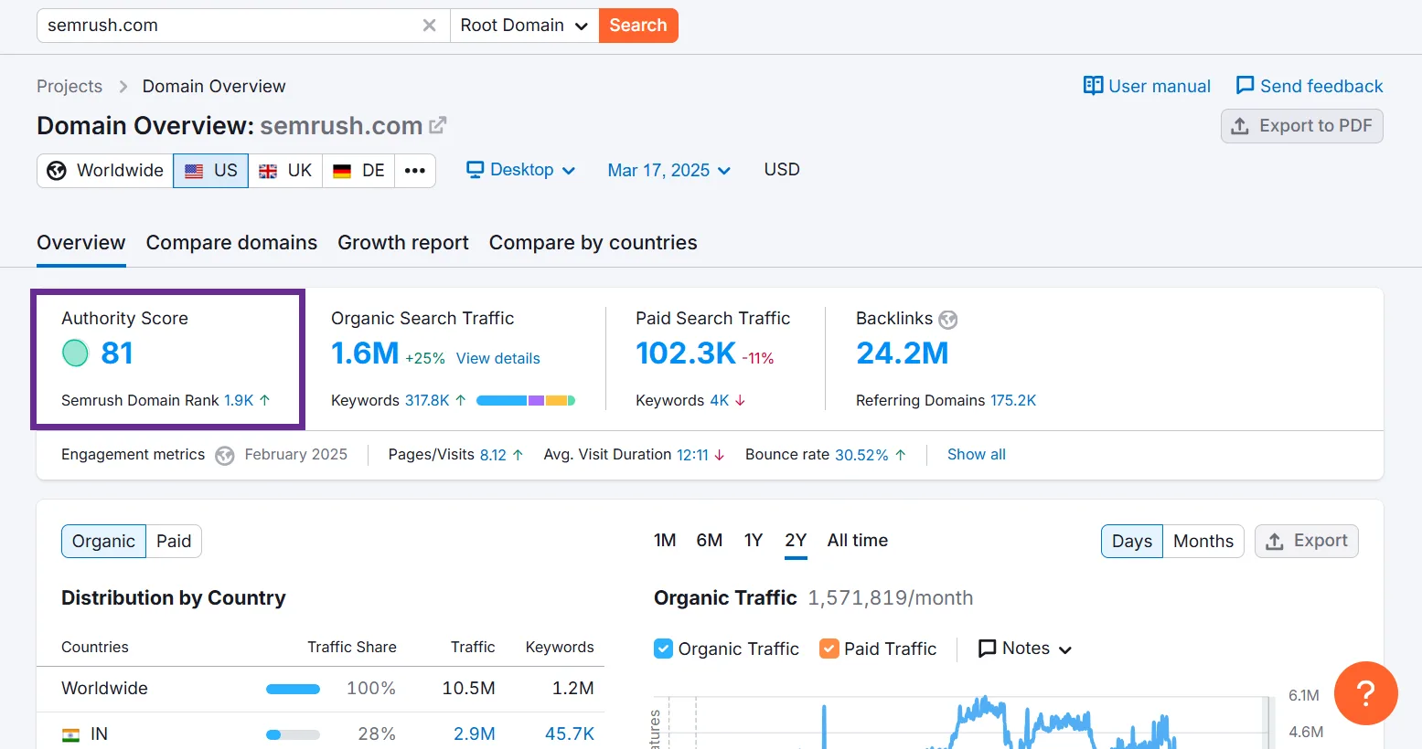Click the Authority Score value 81

click(x=117, y=353)
